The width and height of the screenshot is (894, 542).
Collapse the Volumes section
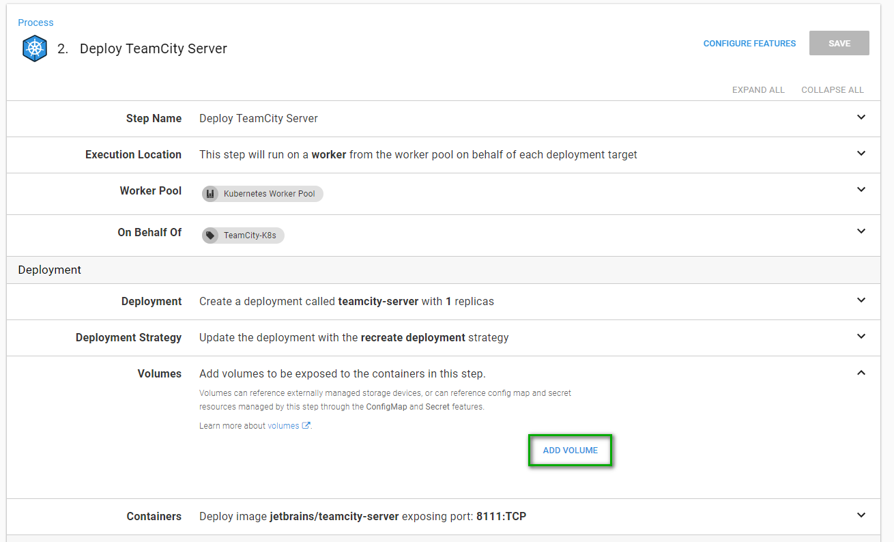[x=861, y=373]
